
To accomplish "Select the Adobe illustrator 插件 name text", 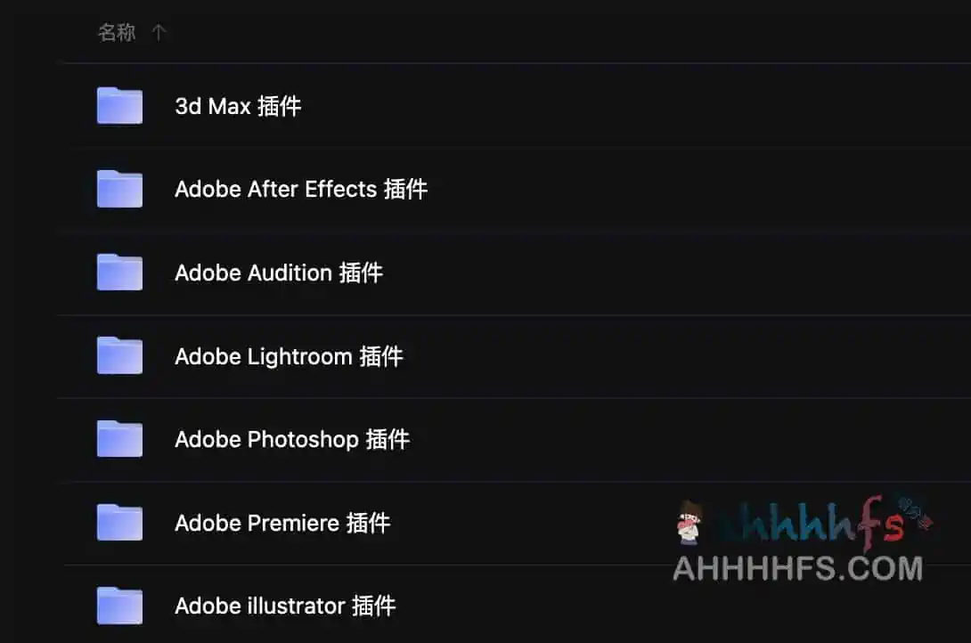I will coord(285,606).
